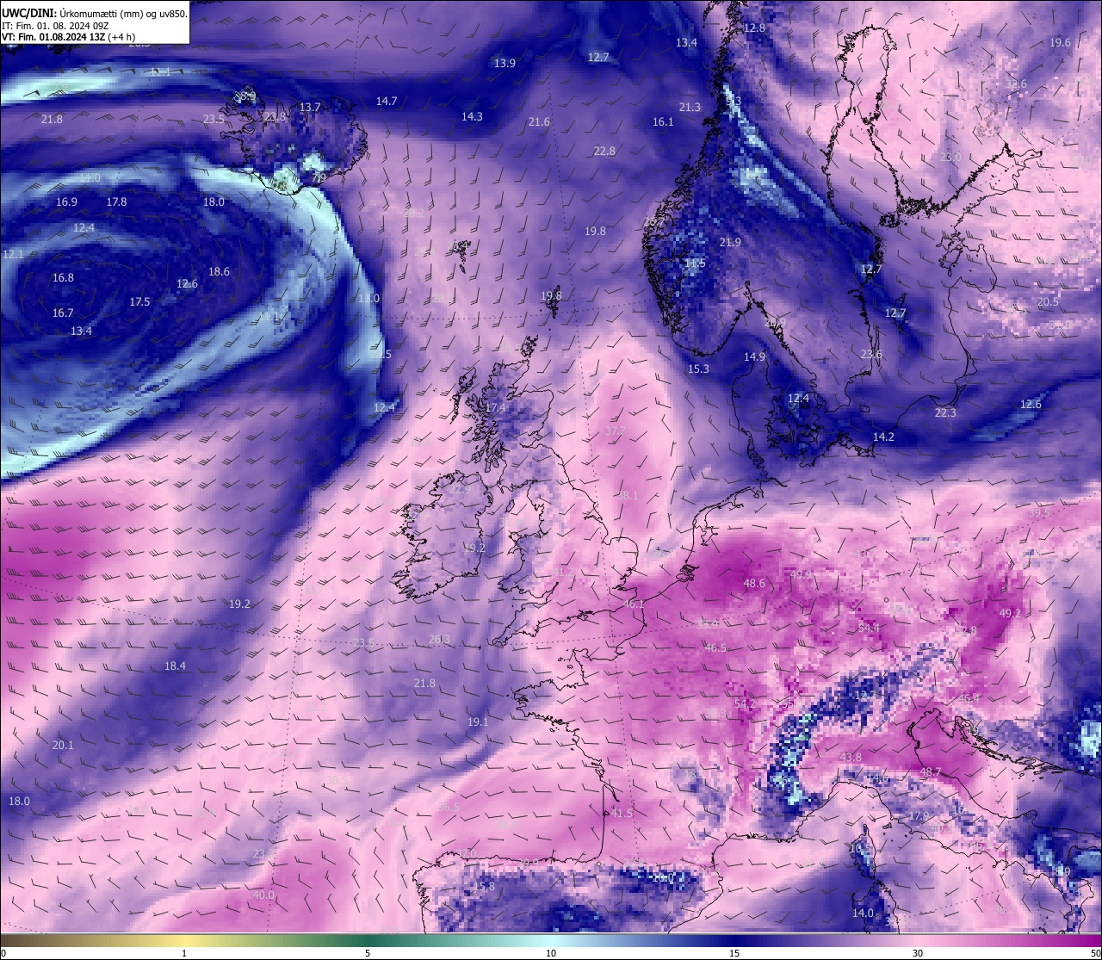Select the 14.7 value east of Iceland
1102x960 pixels.
click(387, 101)
